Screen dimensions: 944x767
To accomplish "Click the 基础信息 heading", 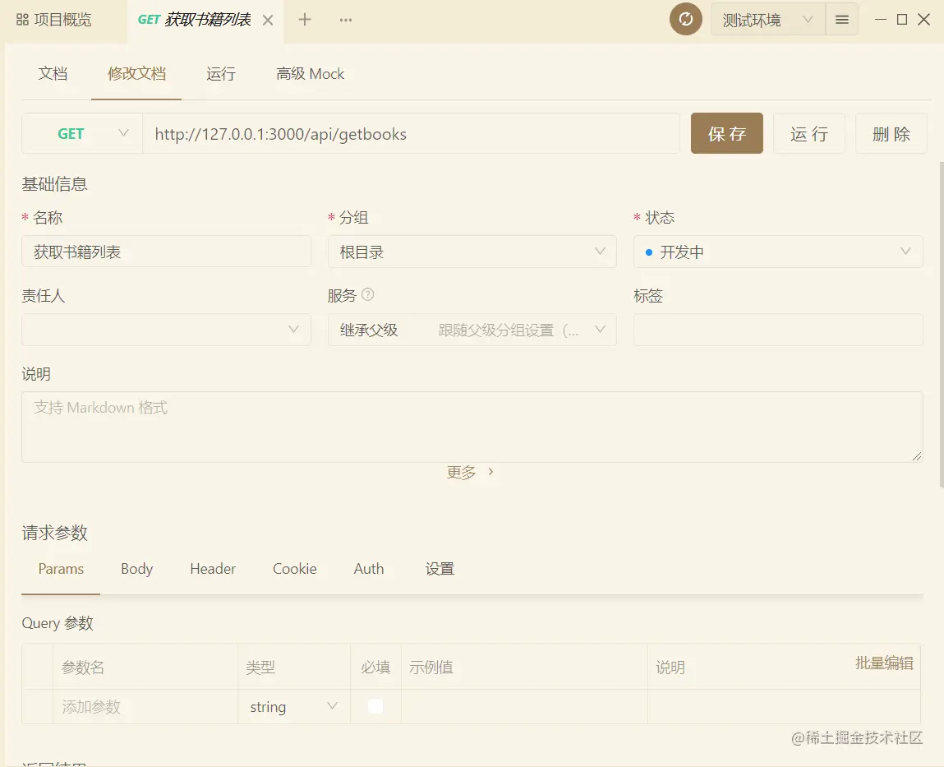I will 55,184.
